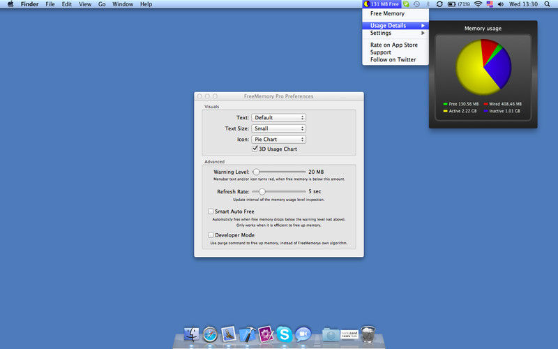Open the volume control icon
558x349 pixels.
pyautogui.click(x=501, y=4)
